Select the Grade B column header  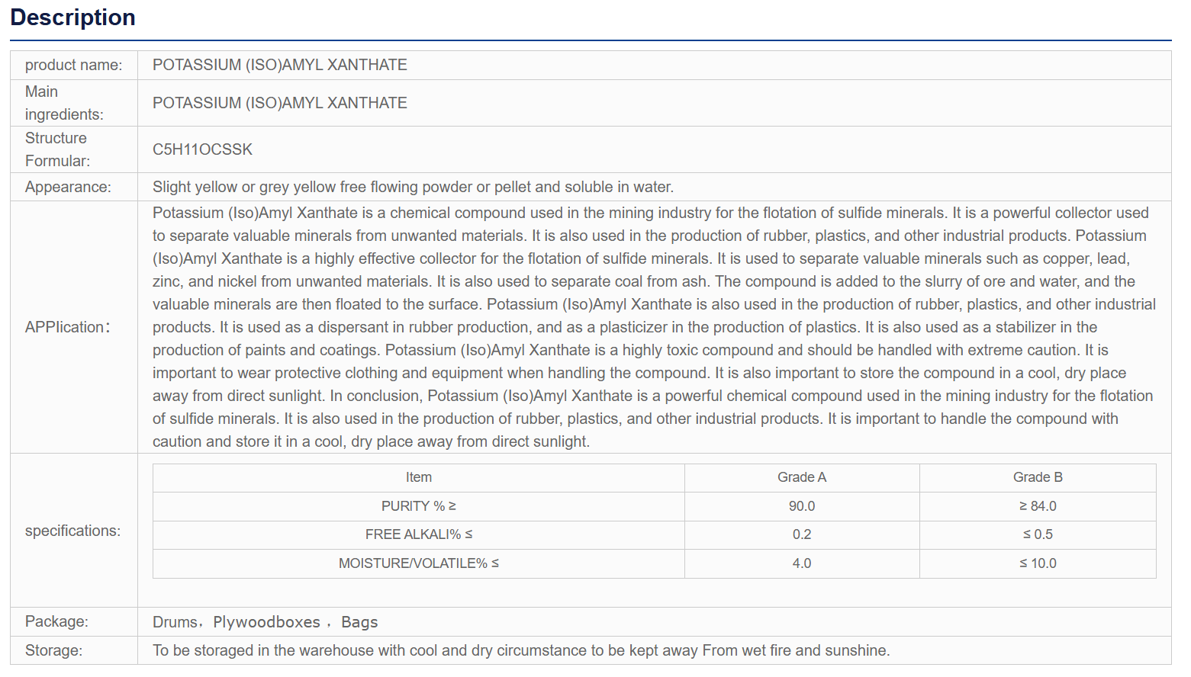[1038, 477]
